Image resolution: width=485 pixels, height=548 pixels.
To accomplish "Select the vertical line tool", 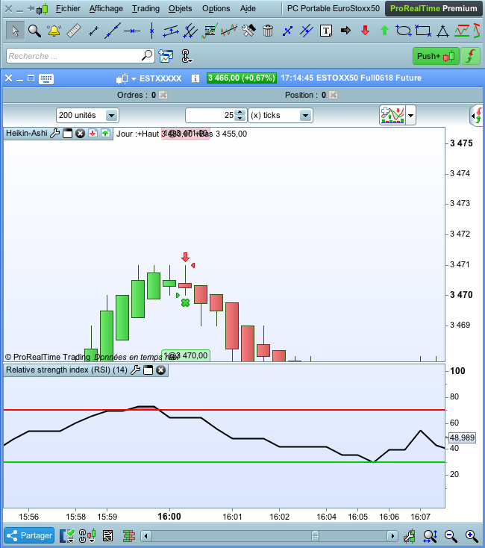I will [x=151, y=31].
